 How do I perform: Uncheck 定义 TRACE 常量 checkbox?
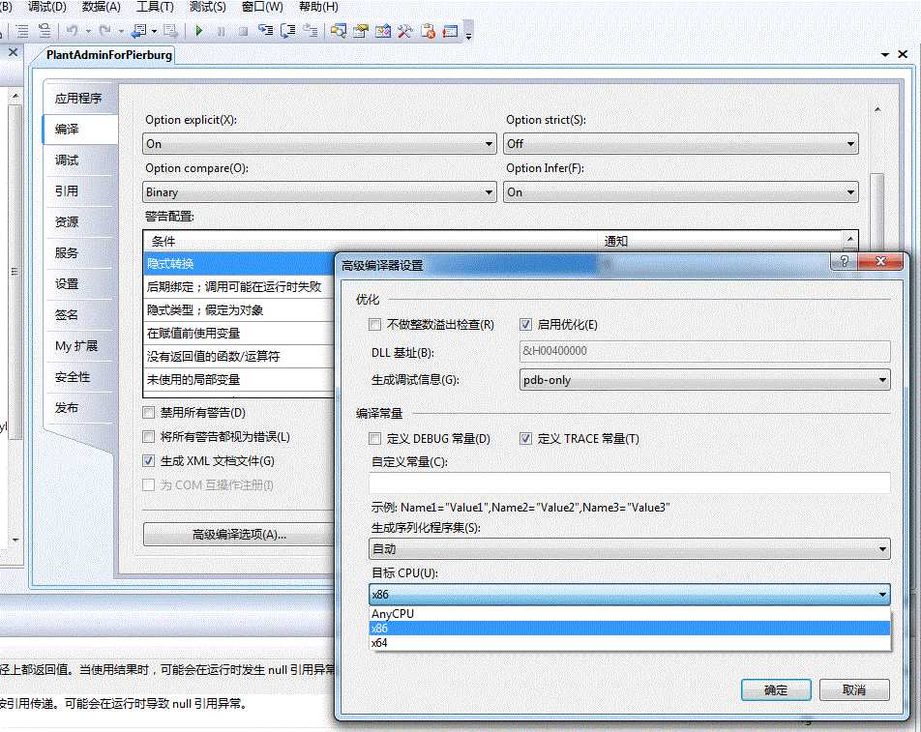[x=525, y=438]
